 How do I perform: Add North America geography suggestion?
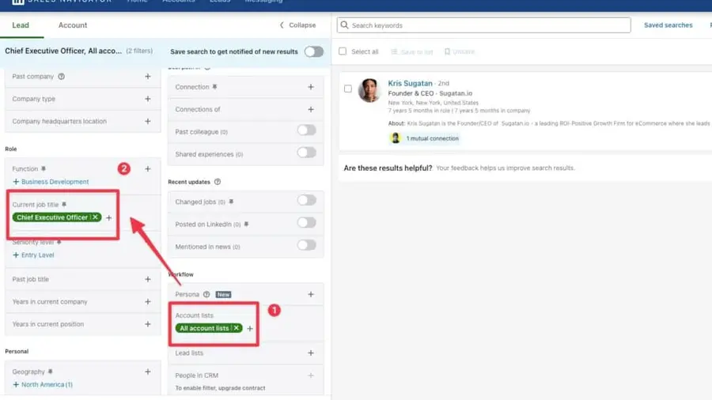(43, 384)
